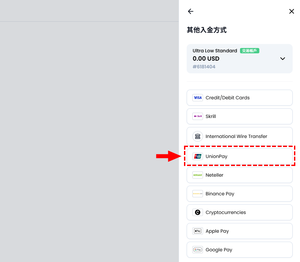This screenshot has width=300, height=262.
Task: Close the deposit methods panel
Action: point(291,11)
